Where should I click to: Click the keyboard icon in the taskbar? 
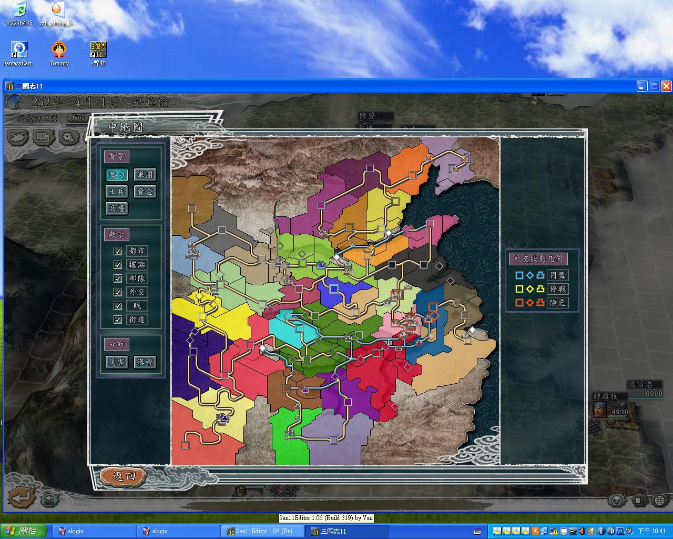coord(477,532)
